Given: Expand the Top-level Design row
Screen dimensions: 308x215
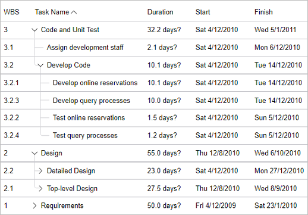Looking at the screenshot, I should 40,188.
